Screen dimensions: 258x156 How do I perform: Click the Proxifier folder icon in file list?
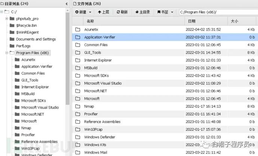pos(78,114)
